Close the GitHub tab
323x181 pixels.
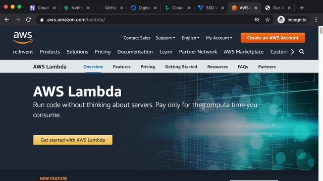pyautogui.click(x=122, y=8)
